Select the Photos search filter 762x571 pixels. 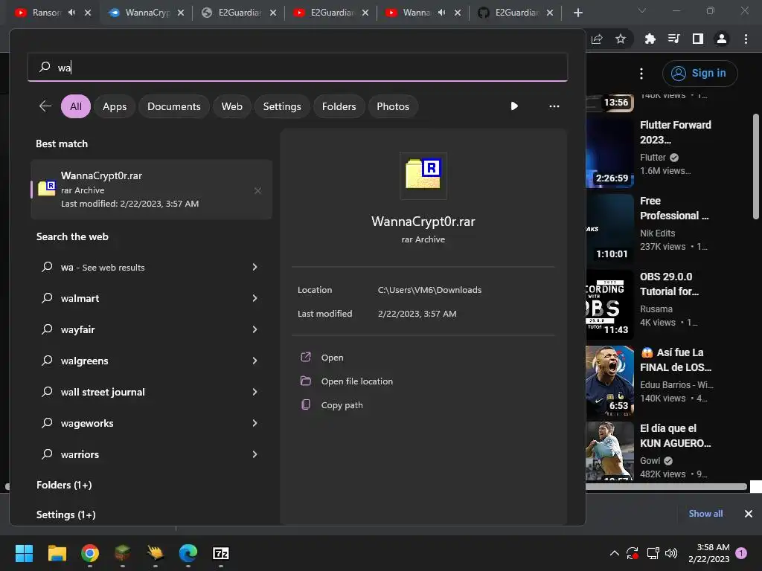(393, 106)
